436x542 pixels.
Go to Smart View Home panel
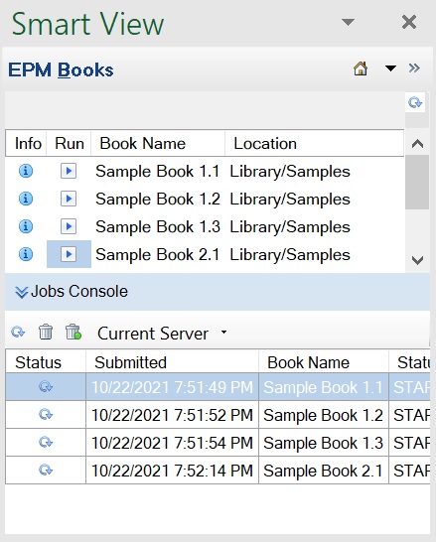click(x=361, y=68)
